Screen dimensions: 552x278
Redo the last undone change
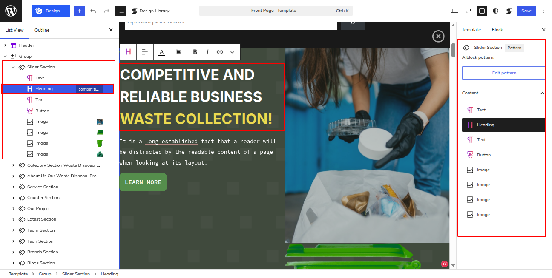pyautogui.click(x=106, y=11)
